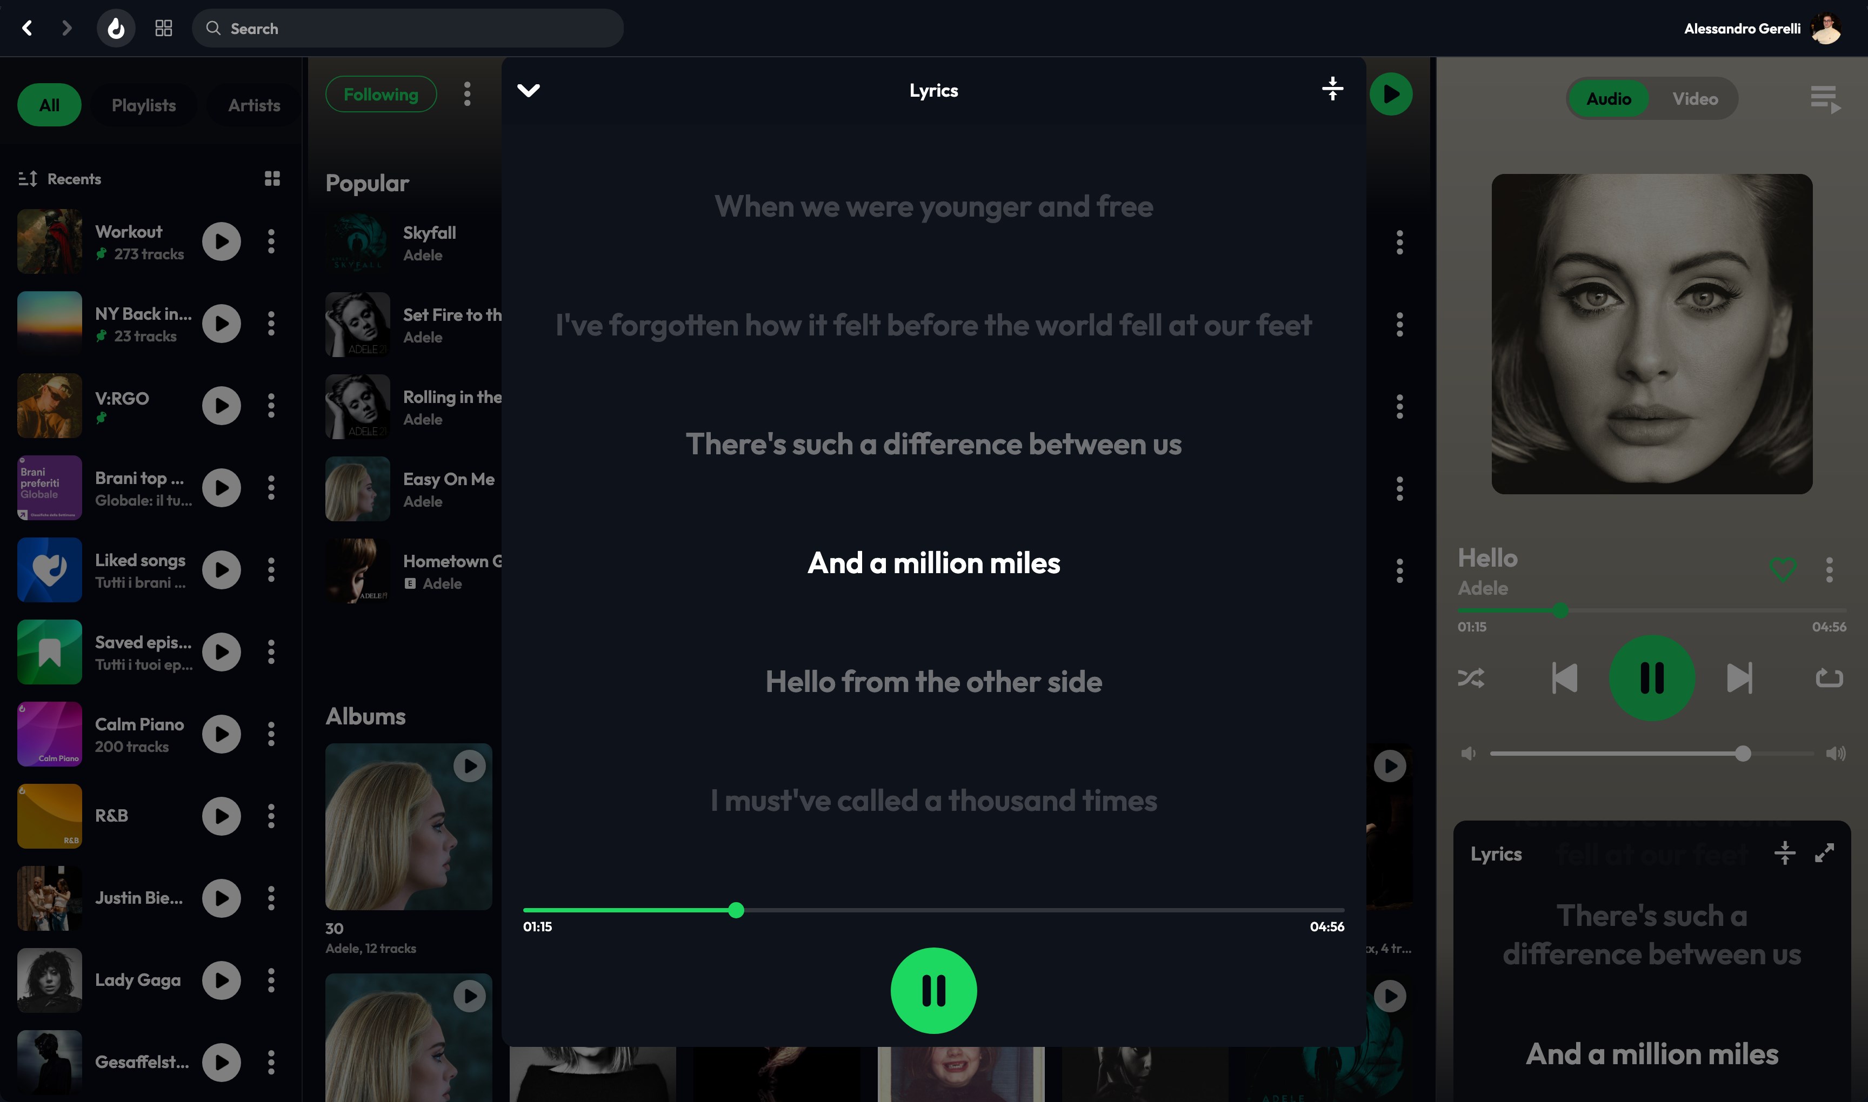
Task: Switch library to grid view
Action: [272, 178]
